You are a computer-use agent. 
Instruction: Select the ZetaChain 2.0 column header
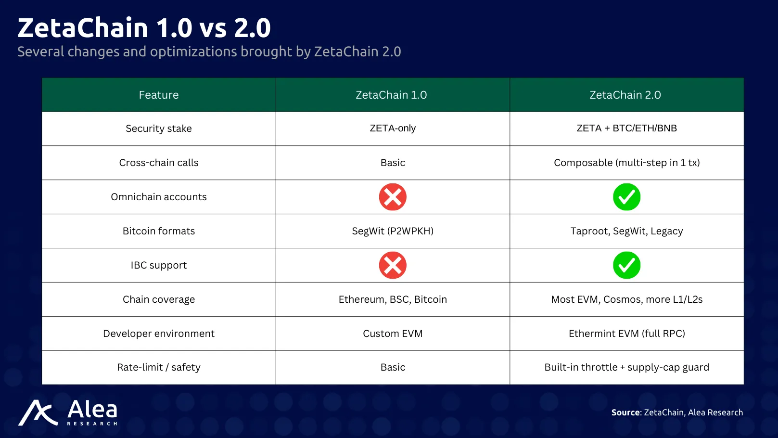(626, 95)
